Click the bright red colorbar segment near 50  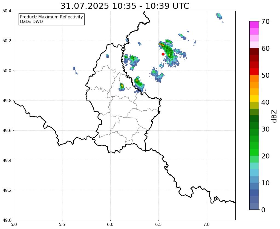pyautogui.click(x=254, y=72)
